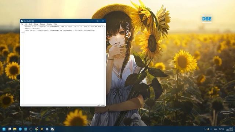Show hidden system tray icons chevron
The height and width of the screenshot is (132, 235).
click(205, 129)
